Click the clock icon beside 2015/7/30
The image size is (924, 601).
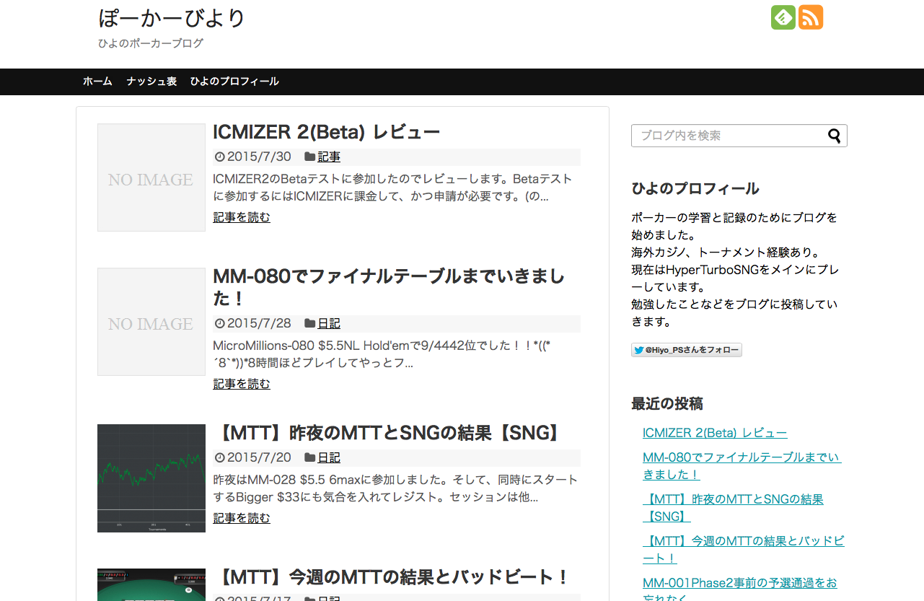(219, 157)
